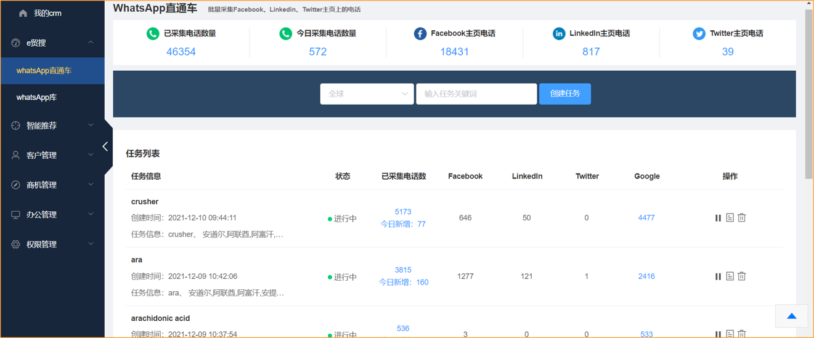Click the 任务列表 heading

pyautogui.click(x=143, y=154)
